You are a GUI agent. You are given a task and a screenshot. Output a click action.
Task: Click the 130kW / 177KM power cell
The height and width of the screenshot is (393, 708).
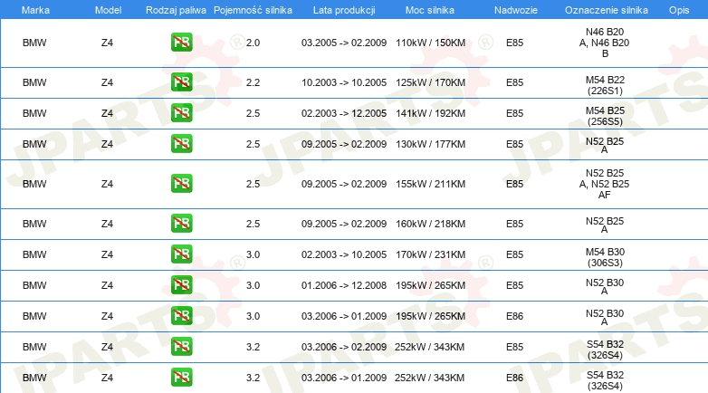click(430, 144)
